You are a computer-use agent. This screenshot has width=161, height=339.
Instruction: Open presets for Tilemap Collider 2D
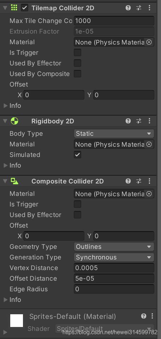click(139, 8)
